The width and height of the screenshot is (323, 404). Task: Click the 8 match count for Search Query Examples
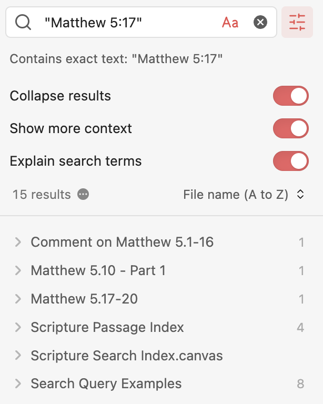pos(300,384)
